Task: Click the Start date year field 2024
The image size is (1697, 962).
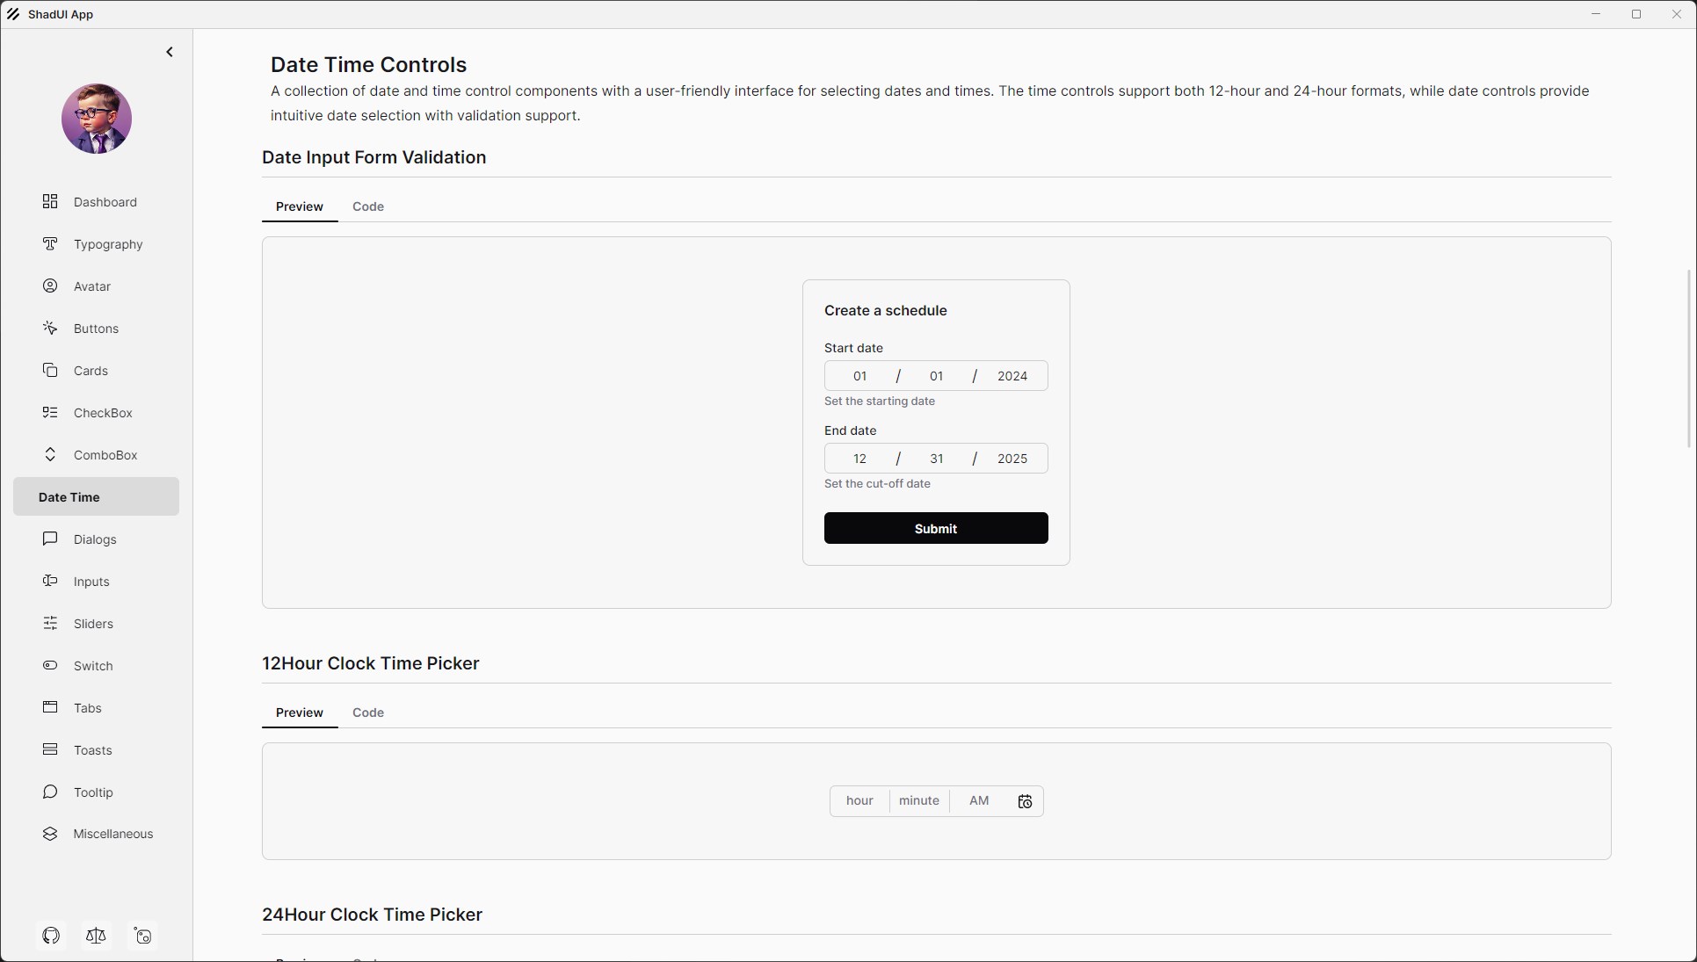Action: click(1012, 376)
